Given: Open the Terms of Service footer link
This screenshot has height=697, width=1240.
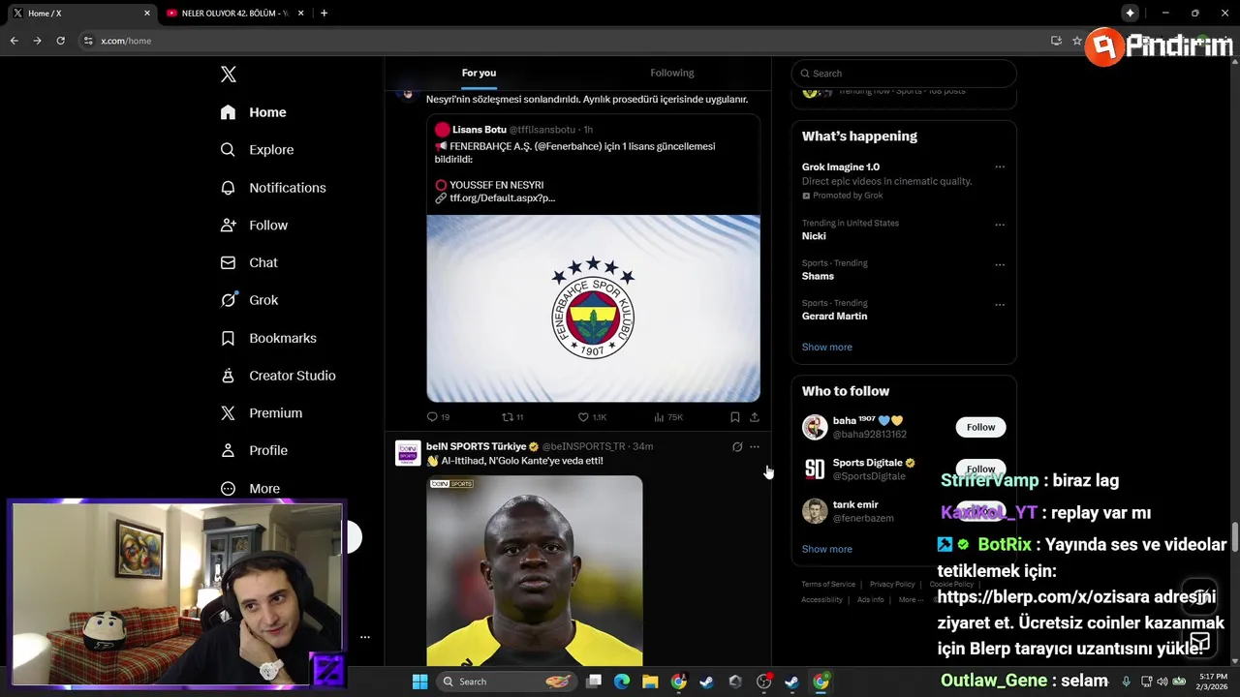Looking at the screenshot, I should pyautogui.click(x=828, y=584).
